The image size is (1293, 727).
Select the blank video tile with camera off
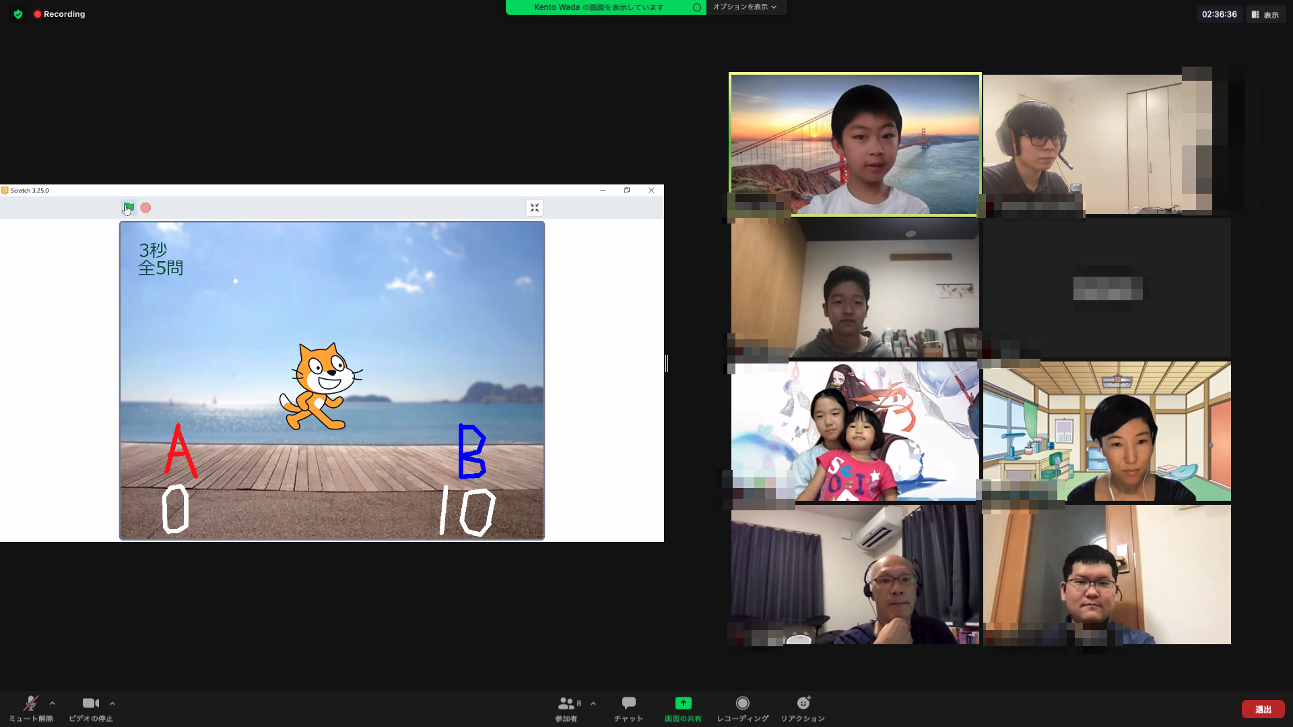tap(1106, 287)
